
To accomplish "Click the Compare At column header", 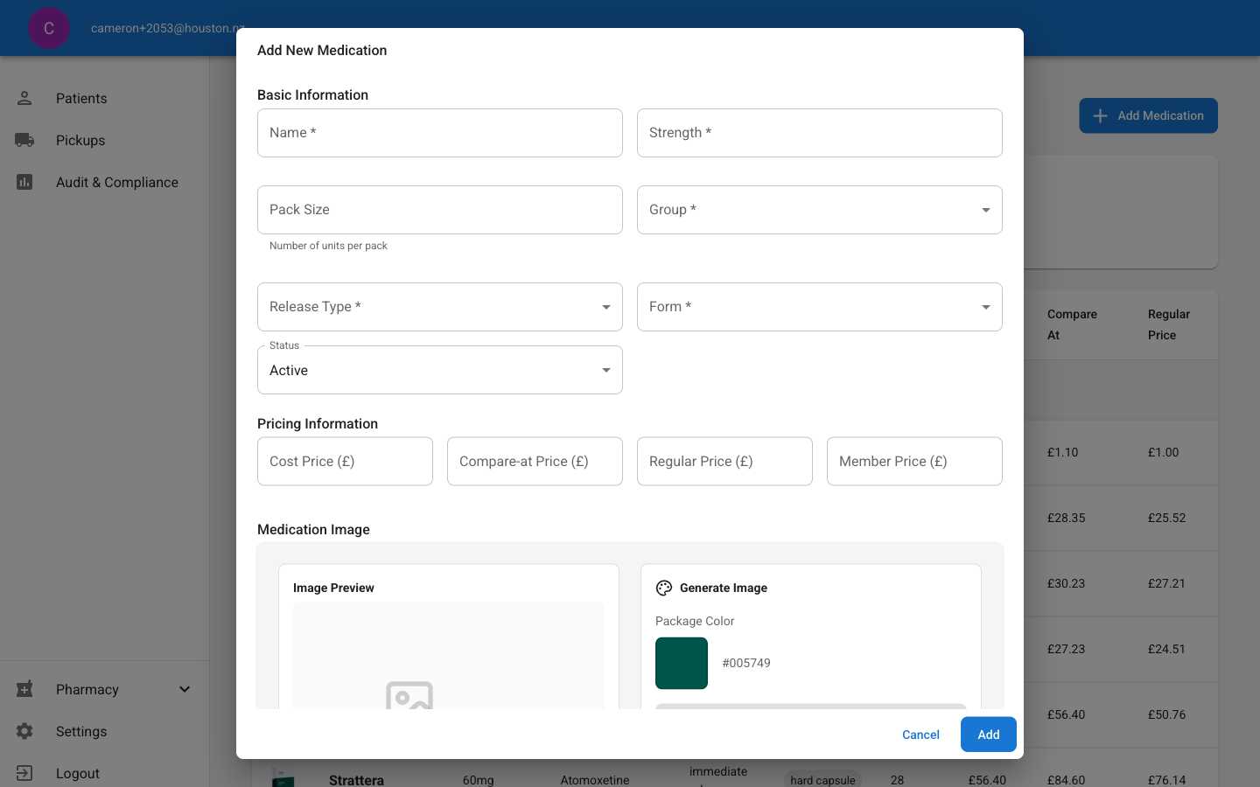I will point(1072,324).
